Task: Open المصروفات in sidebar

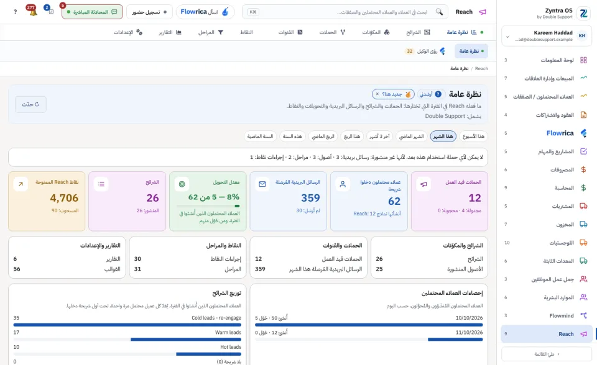Action: [x=545, y=169]
